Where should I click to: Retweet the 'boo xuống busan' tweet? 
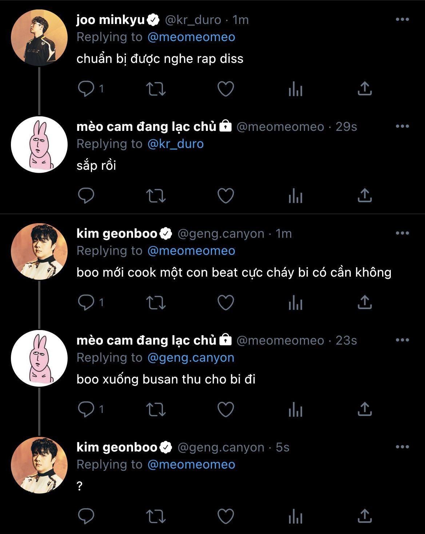click(x=156, y=409)
